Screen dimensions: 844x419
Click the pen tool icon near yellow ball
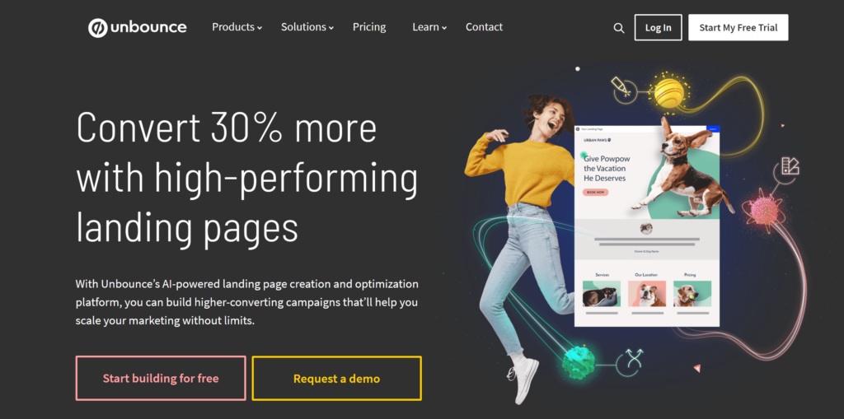tap(621, 89)
